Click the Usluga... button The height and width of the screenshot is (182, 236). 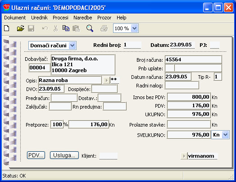64,155
